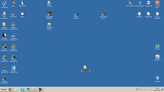The image size is (164, 92).
Task: Open the Мой компьютер desktop icon
Action: (4, 3)
